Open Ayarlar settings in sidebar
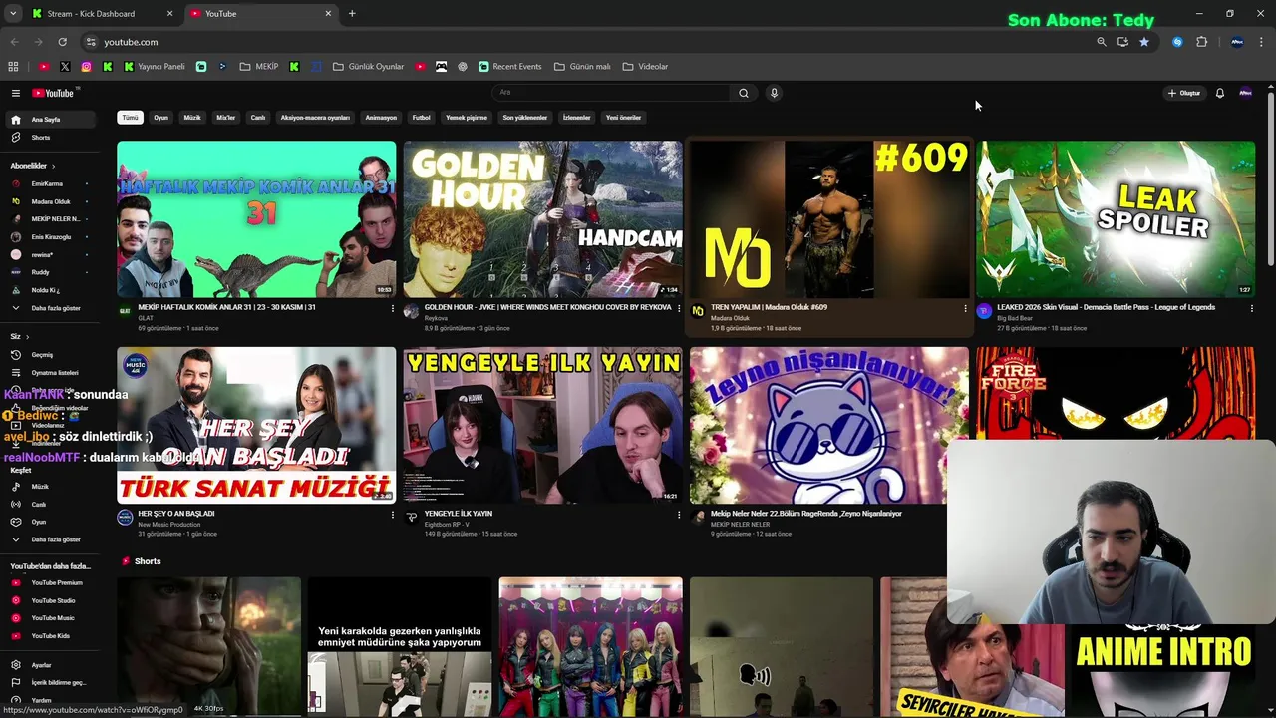 [50, 665]
